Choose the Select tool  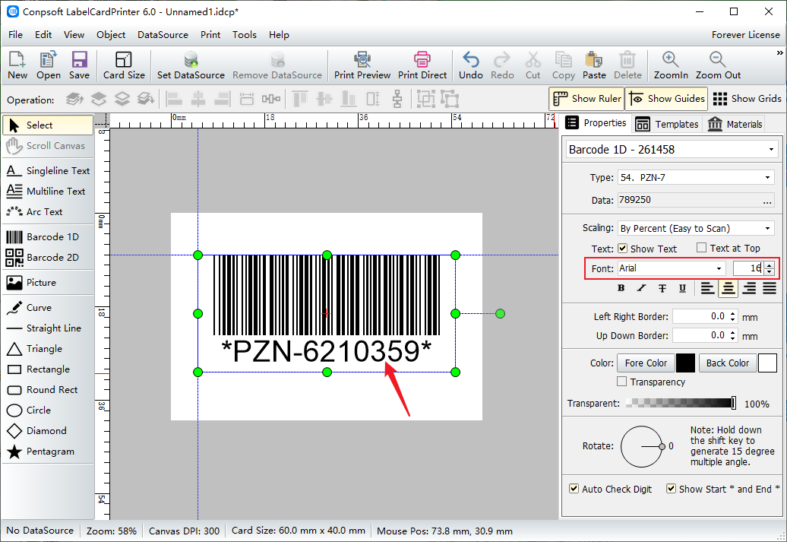click(x=48, y=125)
